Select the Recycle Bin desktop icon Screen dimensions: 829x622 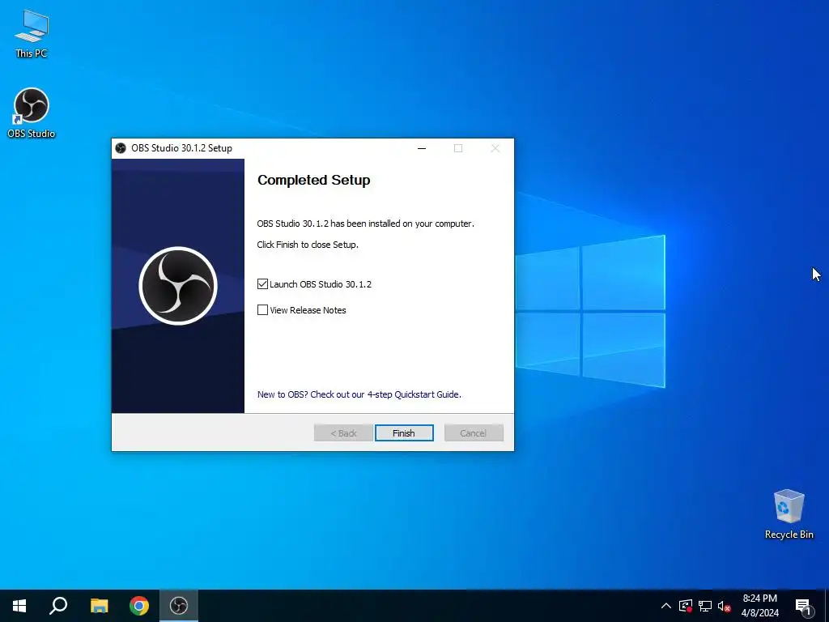pos(789,514)
